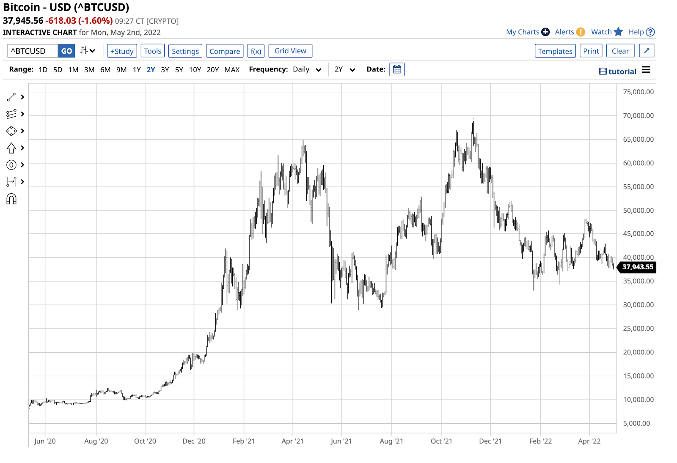Click the pop-out expand chart icon
Image resolution: width=677 pixels, height=463 pixels.
(x=647, y=51)
